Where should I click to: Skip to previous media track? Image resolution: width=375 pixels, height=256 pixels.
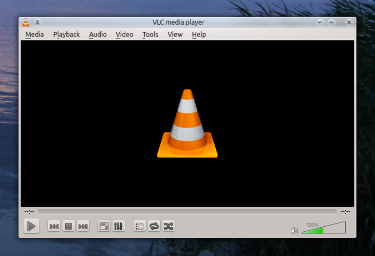point(54,226)
